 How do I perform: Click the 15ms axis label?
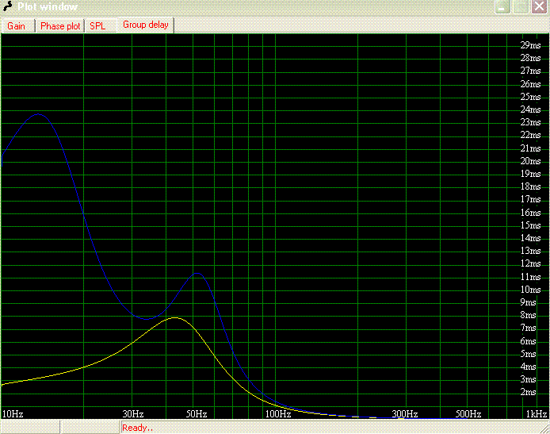tap(530, 225)
